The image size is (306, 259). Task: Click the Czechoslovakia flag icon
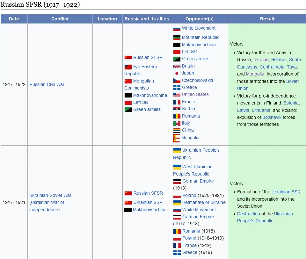[x=177, y=81]
